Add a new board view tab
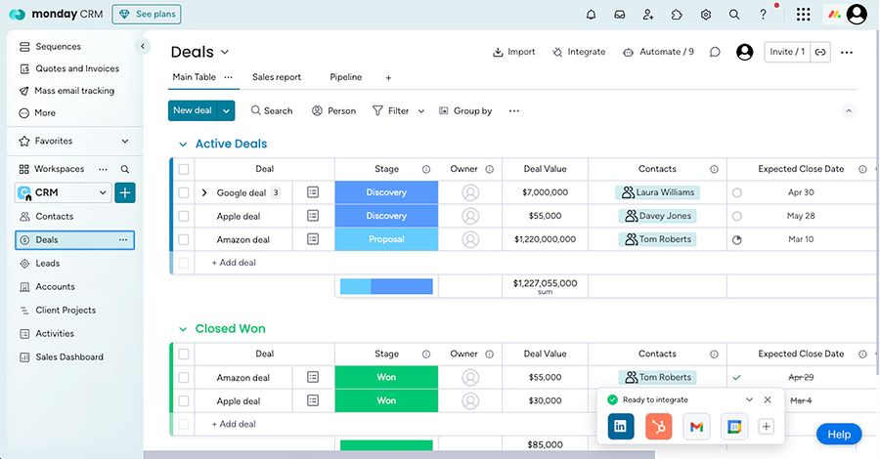This screenshot has width=880, height=459. 388,78
